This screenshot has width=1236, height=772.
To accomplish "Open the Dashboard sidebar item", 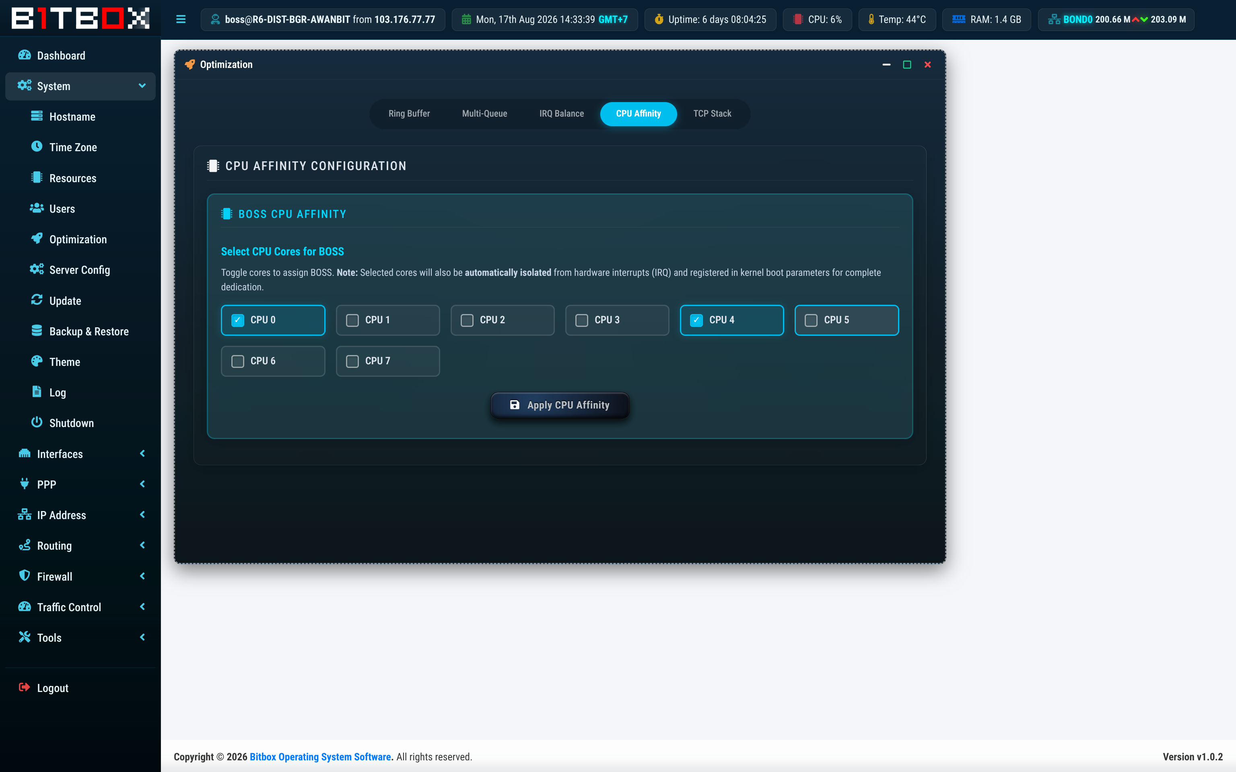I will click(80, 55).
